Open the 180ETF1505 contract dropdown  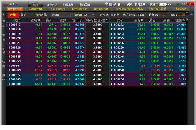pyautogui.click(x=85, y=15)
